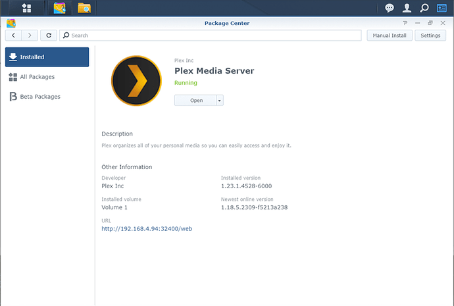The image size is (454, 306).
Task: Click the Description heading
Action: [x=117, y=134]
